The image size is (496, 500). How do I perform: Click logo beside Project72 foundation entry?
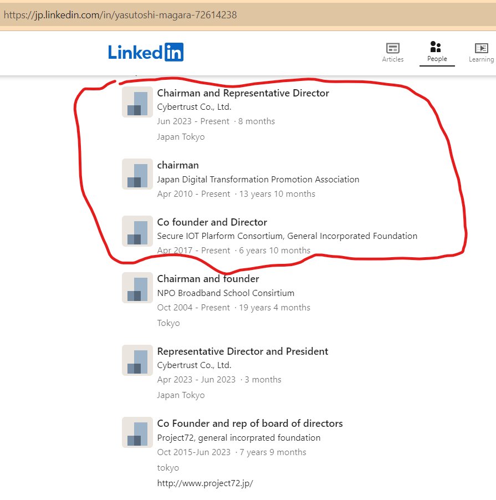(x=137, y=432)
